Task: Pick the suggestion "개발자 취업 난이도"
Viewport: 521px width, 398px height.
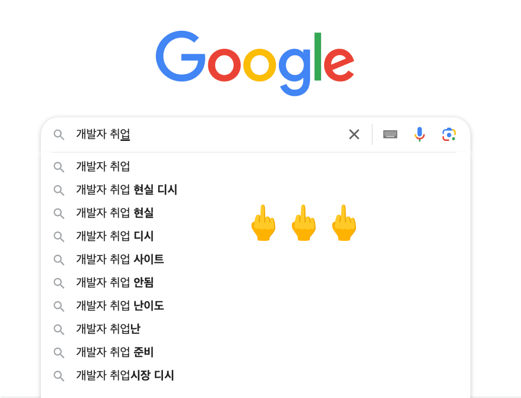Action: point(120,306)
